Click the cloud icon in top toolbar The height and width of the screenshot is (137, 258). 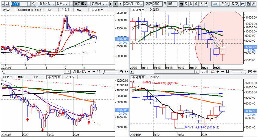[x=215, y=4]
